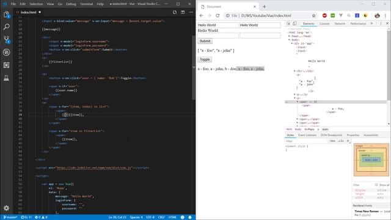Open the flask Test view in the activity bar
This screenshot has height=220, width=391.
(x=7, y=78)
